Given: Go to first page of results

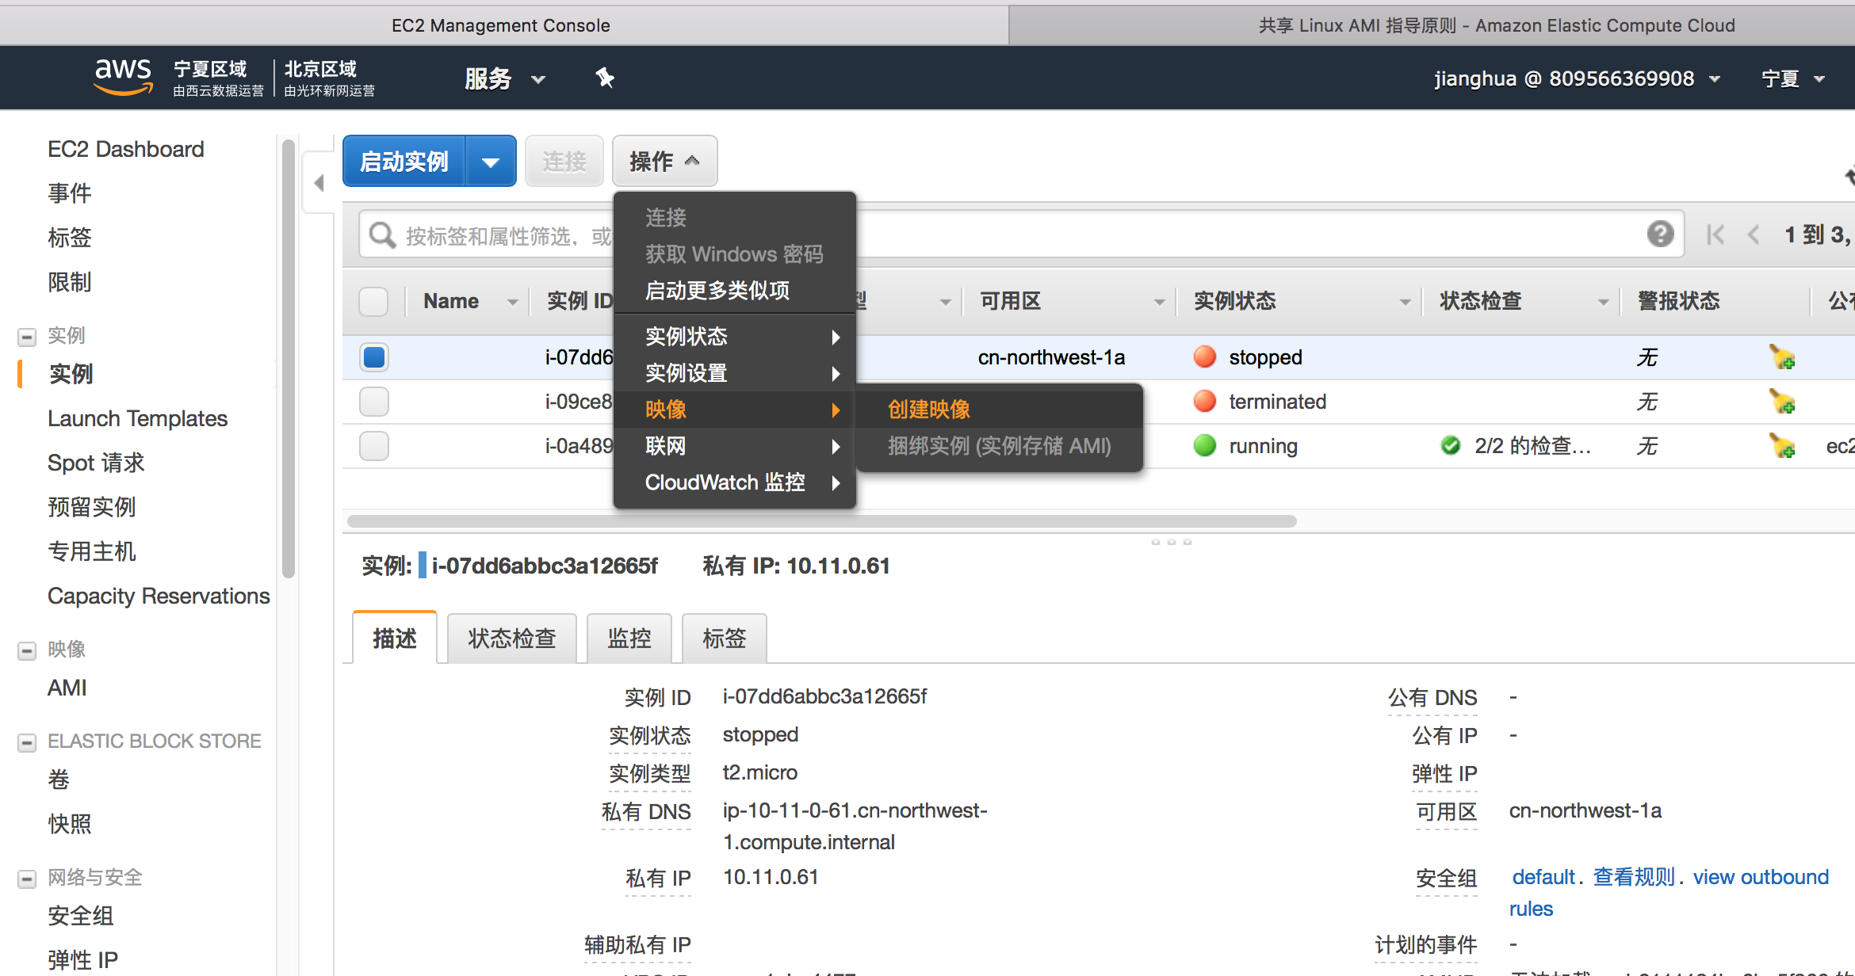Looking at the screenshot, I should click(x=1715, y=234).
